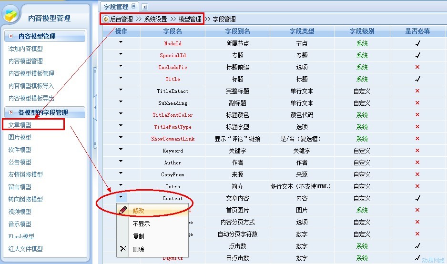Click the plus icon to add new tab
This screenshot has height=264, width=447.
pyautogui.click(x=145, y=7)
